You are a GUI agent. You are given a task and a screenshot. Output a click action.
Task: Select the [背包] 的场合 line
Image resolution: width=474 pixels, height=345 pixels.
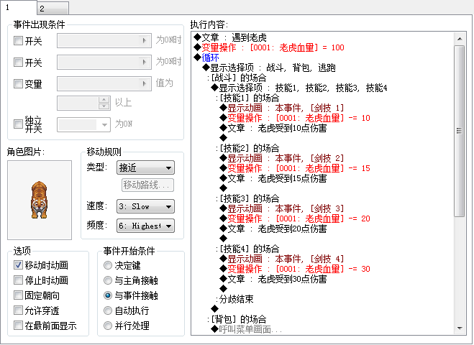coord(237,319)
